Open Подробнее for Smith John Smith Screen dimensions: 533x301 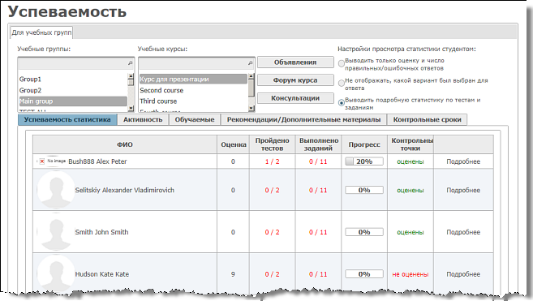463,232
